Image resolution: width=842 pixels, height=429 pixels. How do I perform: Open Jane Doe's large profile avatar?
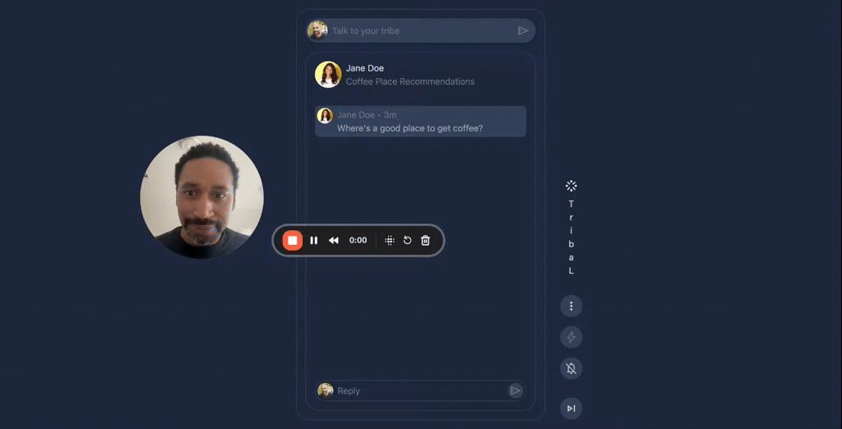(x=328, y=75)
